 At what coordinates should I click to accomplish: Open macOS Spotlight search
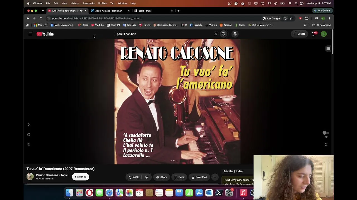point(296,3)
